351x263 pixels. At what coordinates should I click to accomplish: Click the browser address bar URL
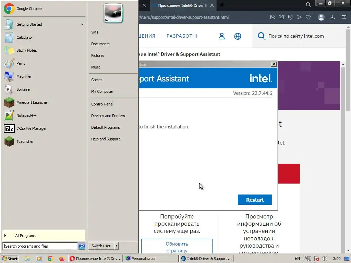pyautogui.click(x=184, y=17)
